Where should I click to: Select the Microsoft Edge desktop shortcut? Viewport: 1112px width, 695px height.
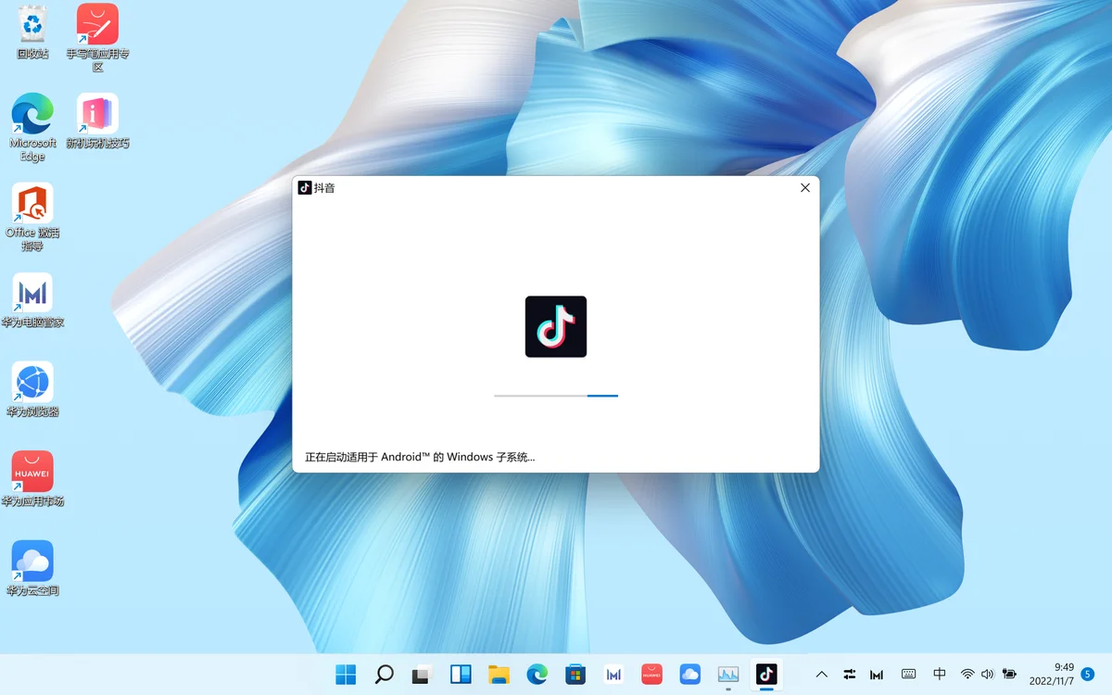point(32,127)
